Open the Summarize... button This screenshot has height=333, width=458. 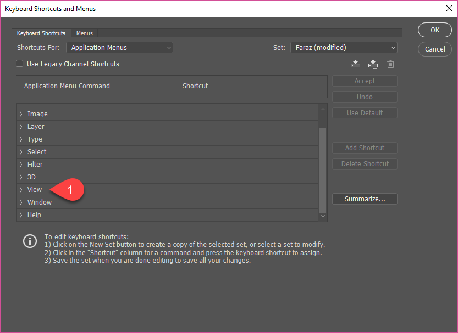tap(365, 199)
